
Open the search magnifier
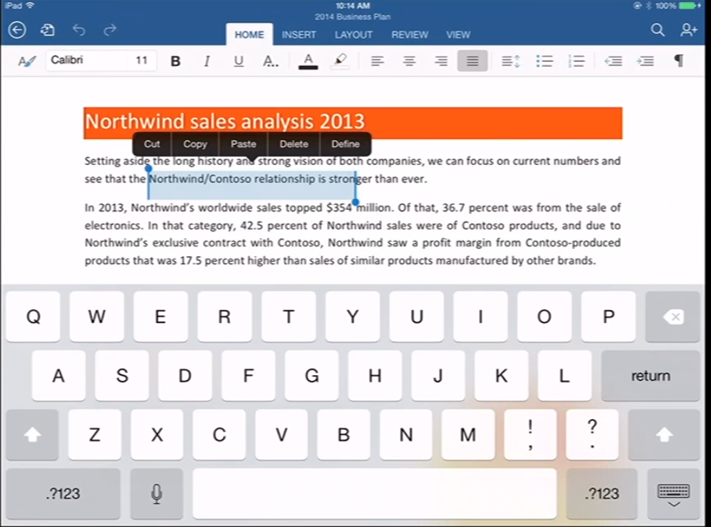pos(657,30)
